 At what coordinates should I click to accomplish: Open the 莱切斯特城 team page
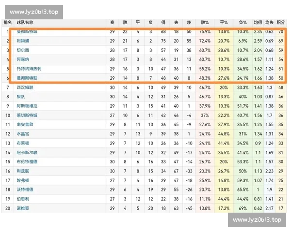coord(27,115)
